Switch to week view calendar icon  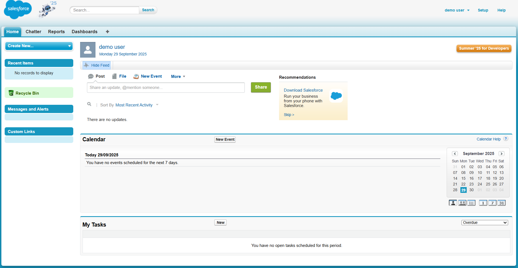coord(492,203)
